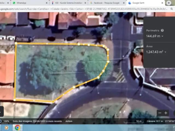This screenshot has width=175, height=131.
Task: Switch to the WhatsApp tab
Action: pos(30,3)
